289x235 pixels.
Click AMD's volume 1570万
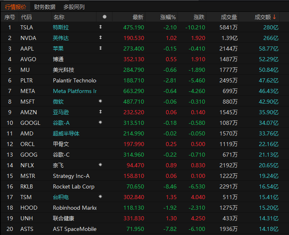[228, 133]
